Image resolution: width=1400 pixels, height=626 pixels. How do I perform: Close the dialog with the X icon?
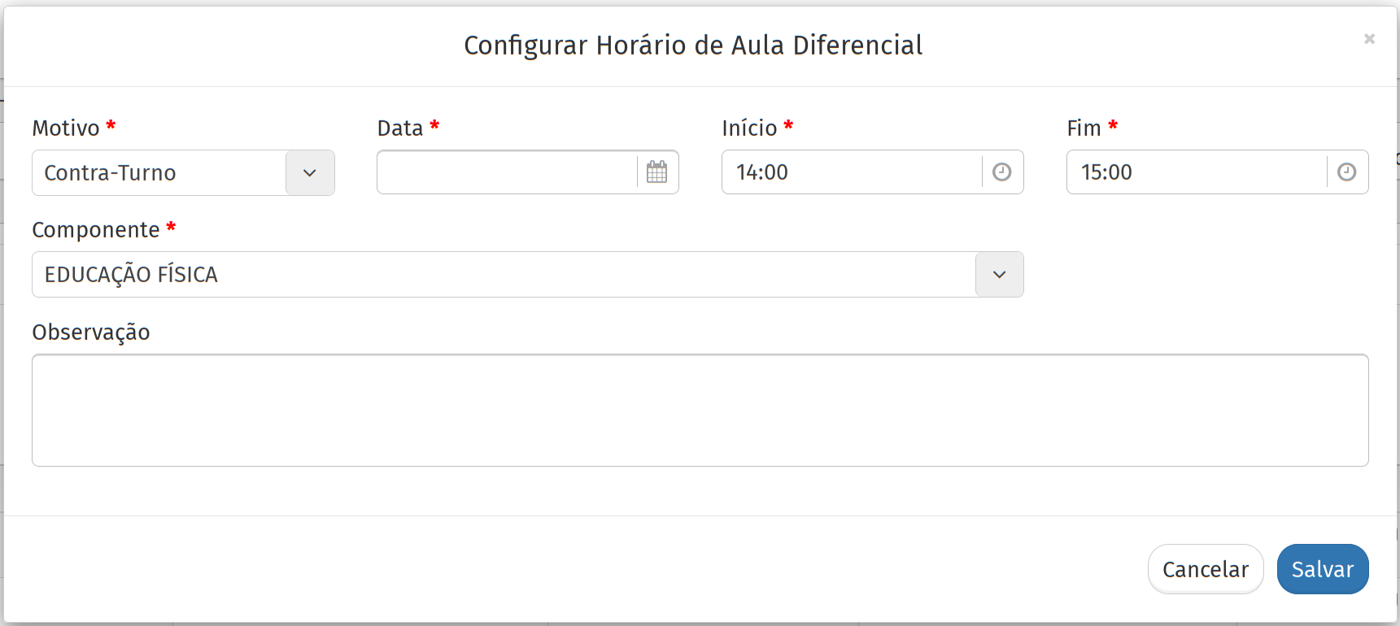1369,39
